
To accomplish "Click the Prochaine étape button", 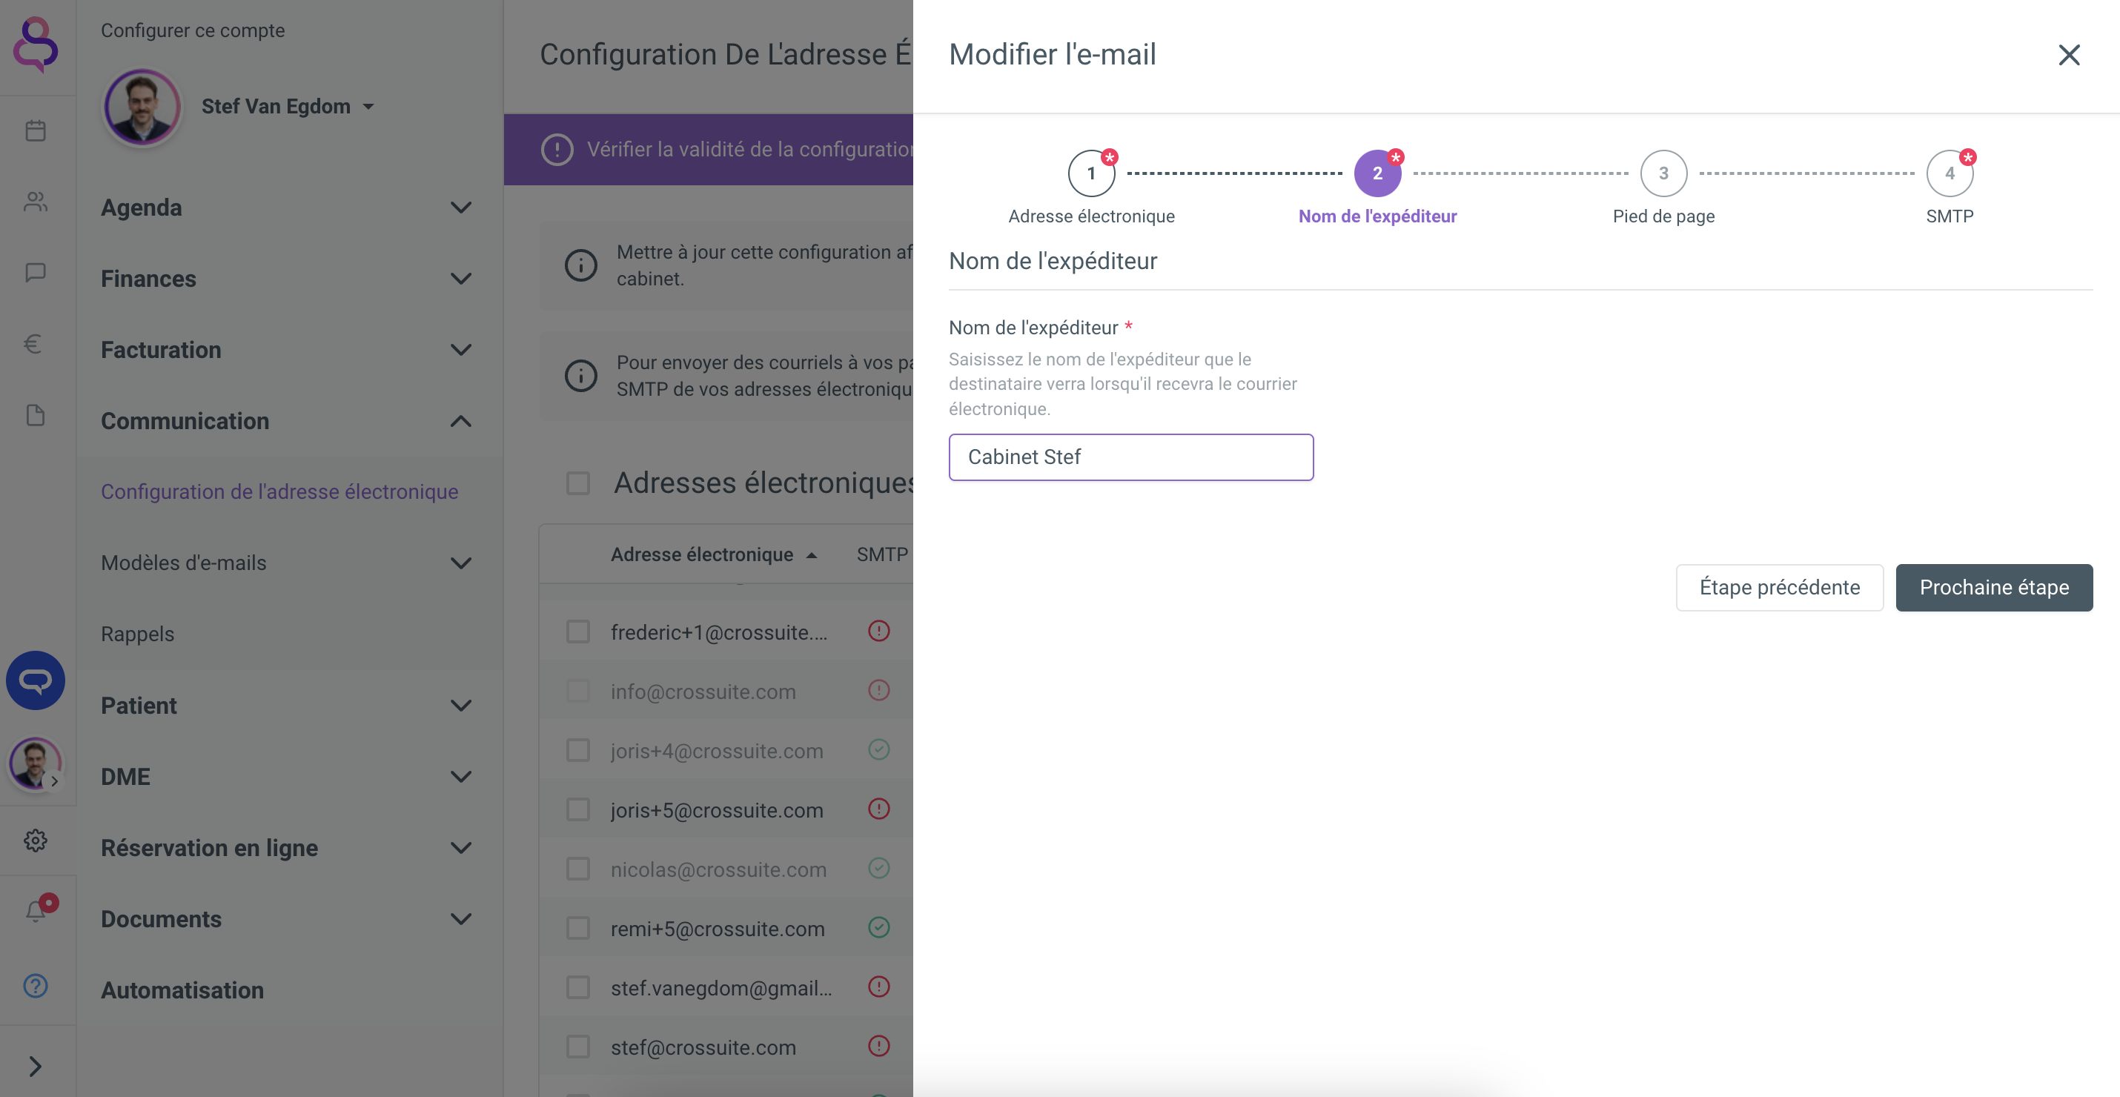I will (1993, 588).
